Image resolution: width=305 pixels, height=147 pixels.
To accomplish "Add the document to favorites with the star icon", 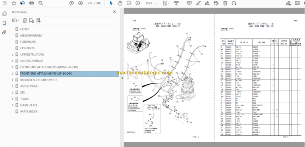I will [14, 3].
